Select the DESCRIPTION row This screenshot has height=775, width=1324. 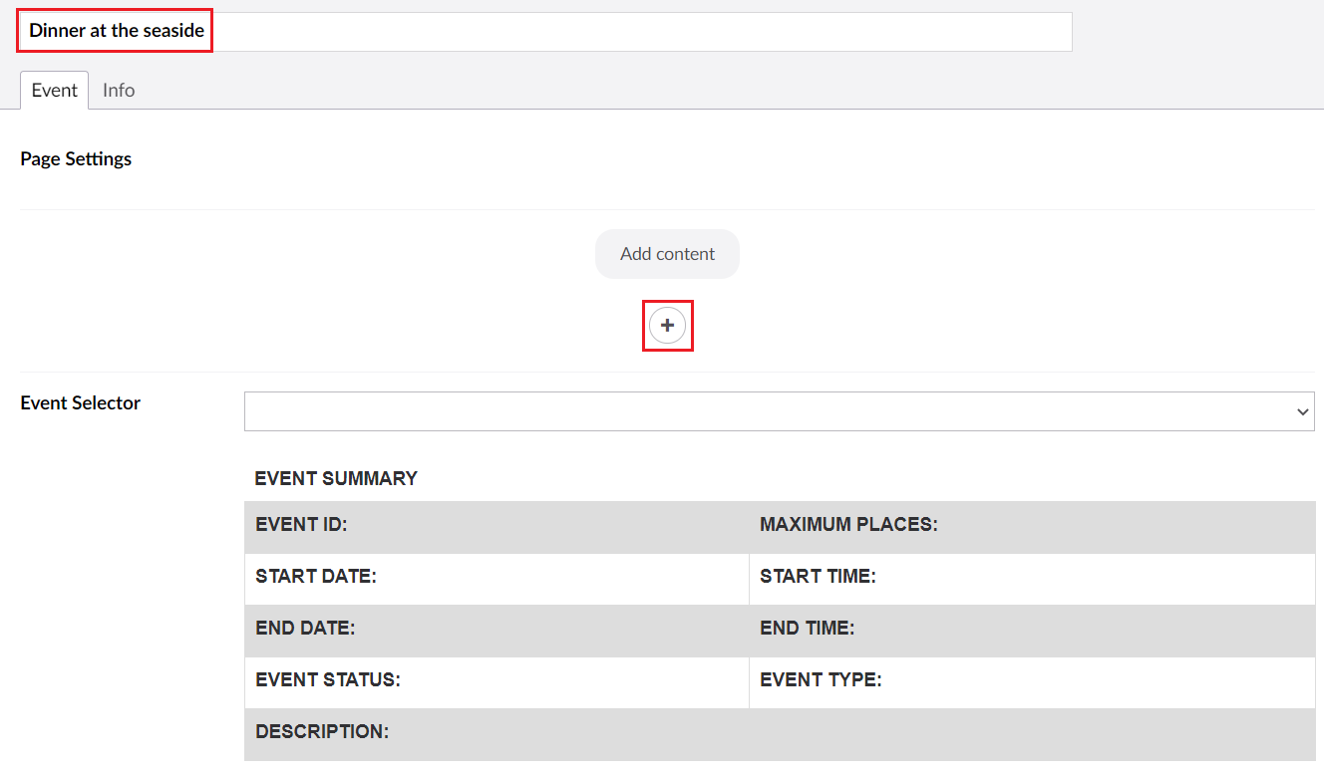tap(778, 733)
